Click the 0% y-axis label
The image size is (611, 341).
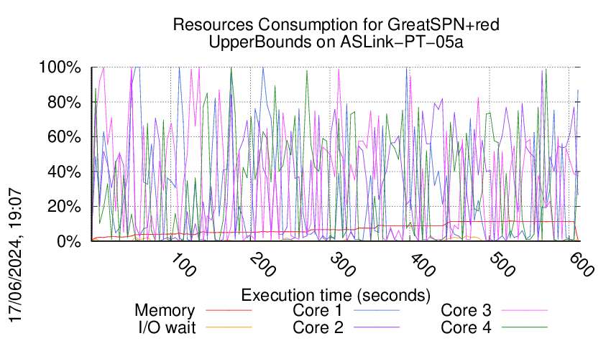69,241
